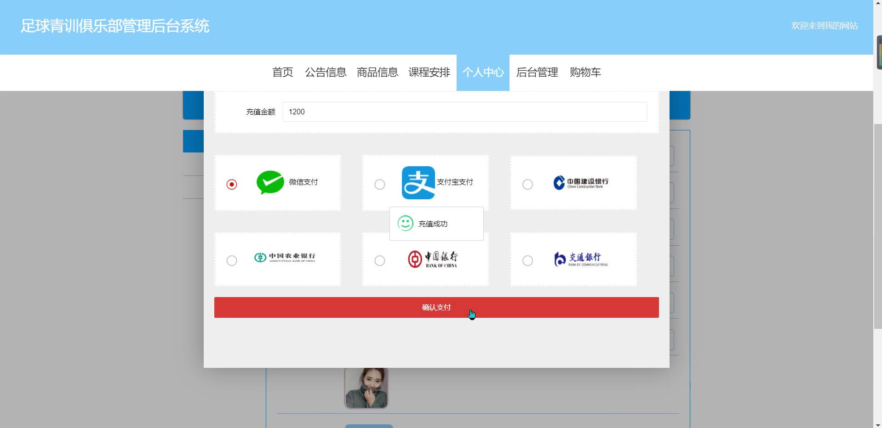Viewport: 882px width, 428px height.
Task: Focus the 充值金额 amount input field
Action: pos(465,112)
